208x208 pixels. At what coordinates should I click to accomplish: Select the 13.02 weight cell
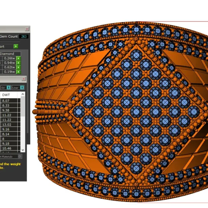9,124
